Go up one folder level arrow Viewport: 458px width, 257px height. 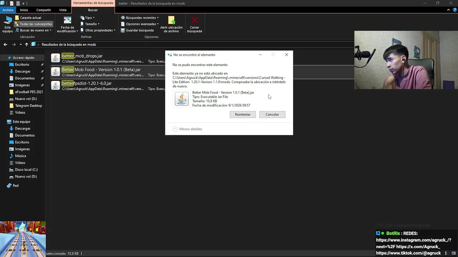pyautogui.click(x=26, y=45)
